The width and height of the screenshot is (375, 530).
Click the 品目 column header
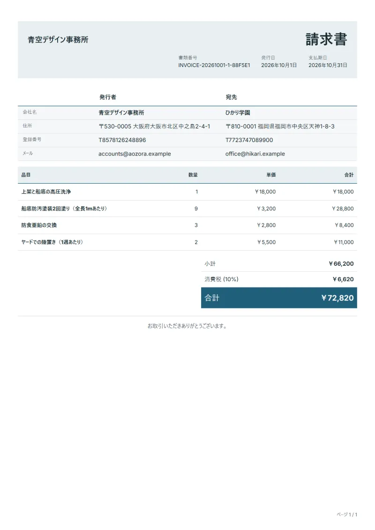click(26, 175)
